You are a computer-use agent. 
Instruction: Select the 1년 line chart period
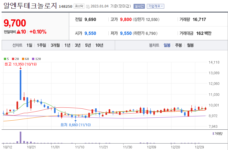67,45
